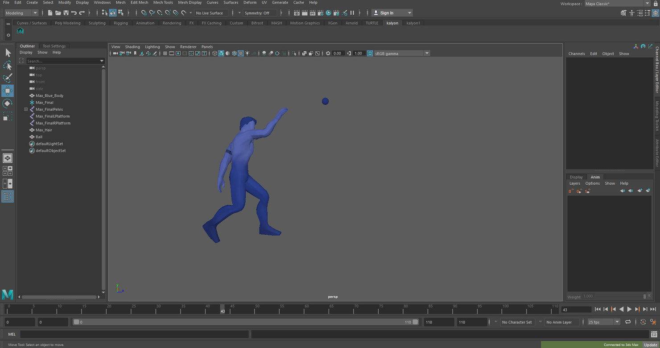Viewport: 660px width, 348px height.
Task: Open the sRGB gamma view transform dropdown
Action: tap(402, 54)
